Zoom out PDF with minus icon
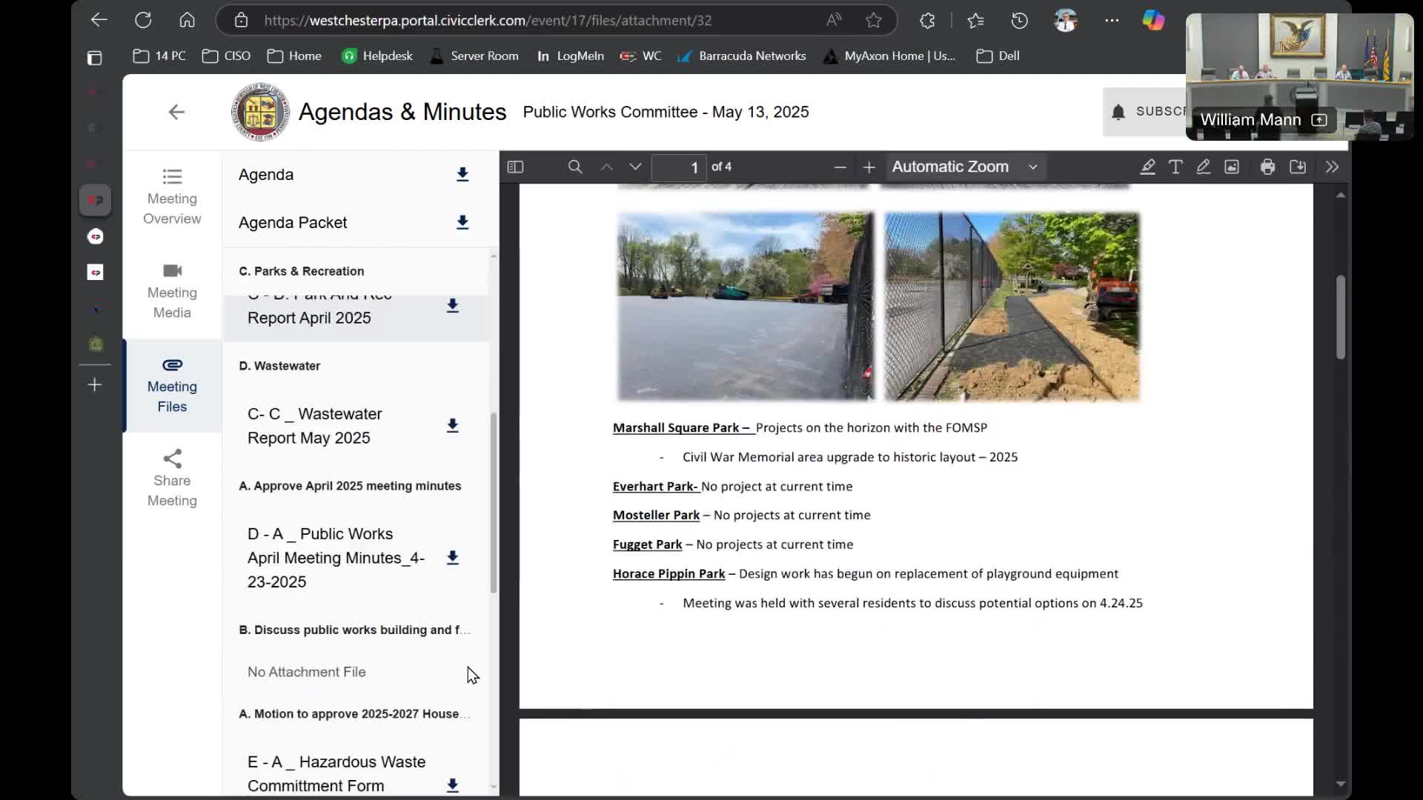The width and height of the screenshot is (1423, 800). click(x=840, y=167)
